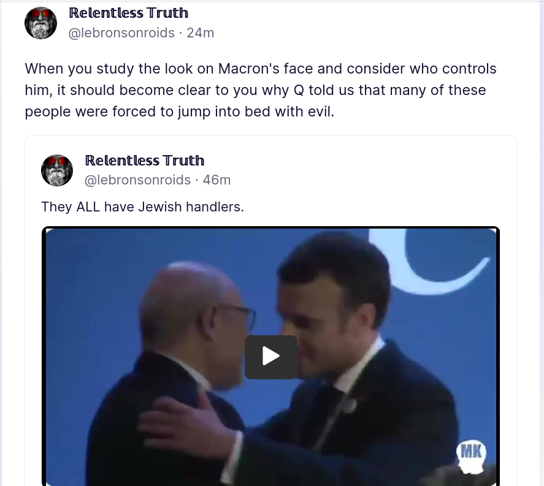This screenshot has width=544, height=486.
Task: Click quoted post's Relentless Truth name
Action: coord(145,161)
